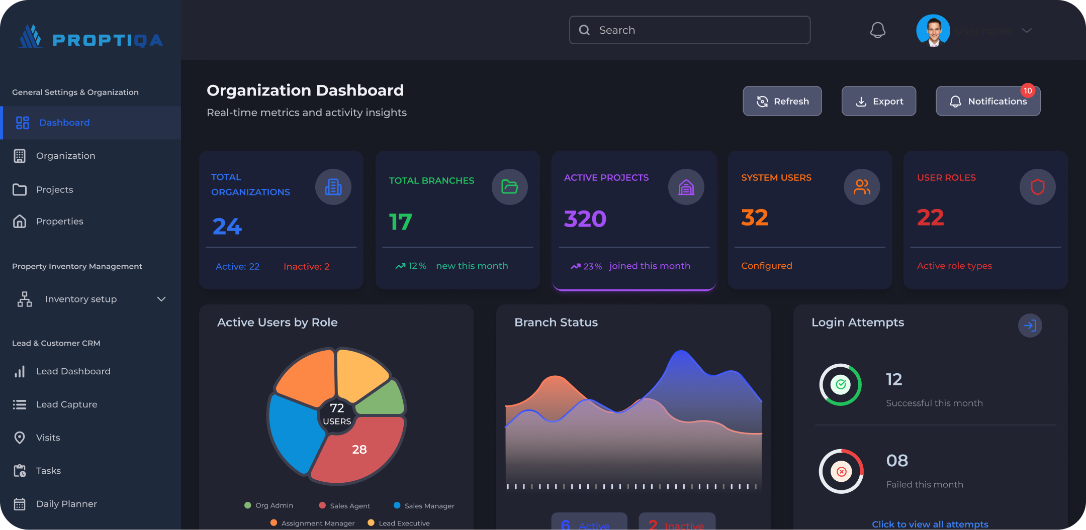The height and width of the screenshot is (530, 1086).
Task: Click the red 10 notification badge
Action: tap(1028, 91)
